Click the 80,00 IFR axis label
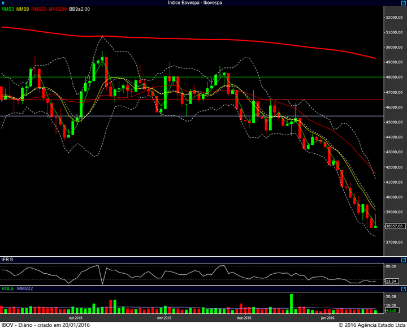Image resolution: width=407 pixels, height=328 pixels. [x=391, y=266]
